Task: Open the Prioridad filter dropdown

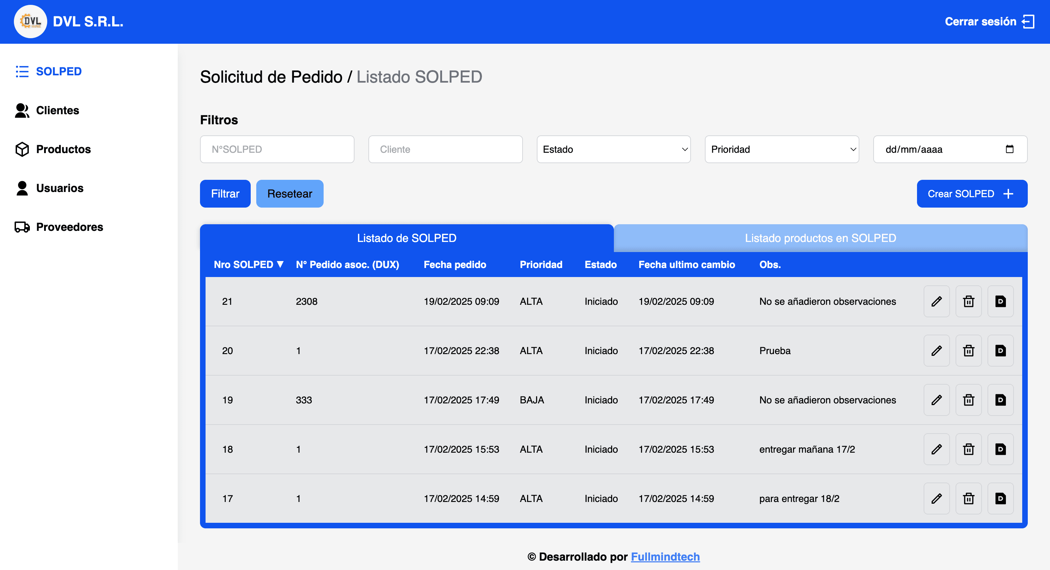Action: click(781, 150)
